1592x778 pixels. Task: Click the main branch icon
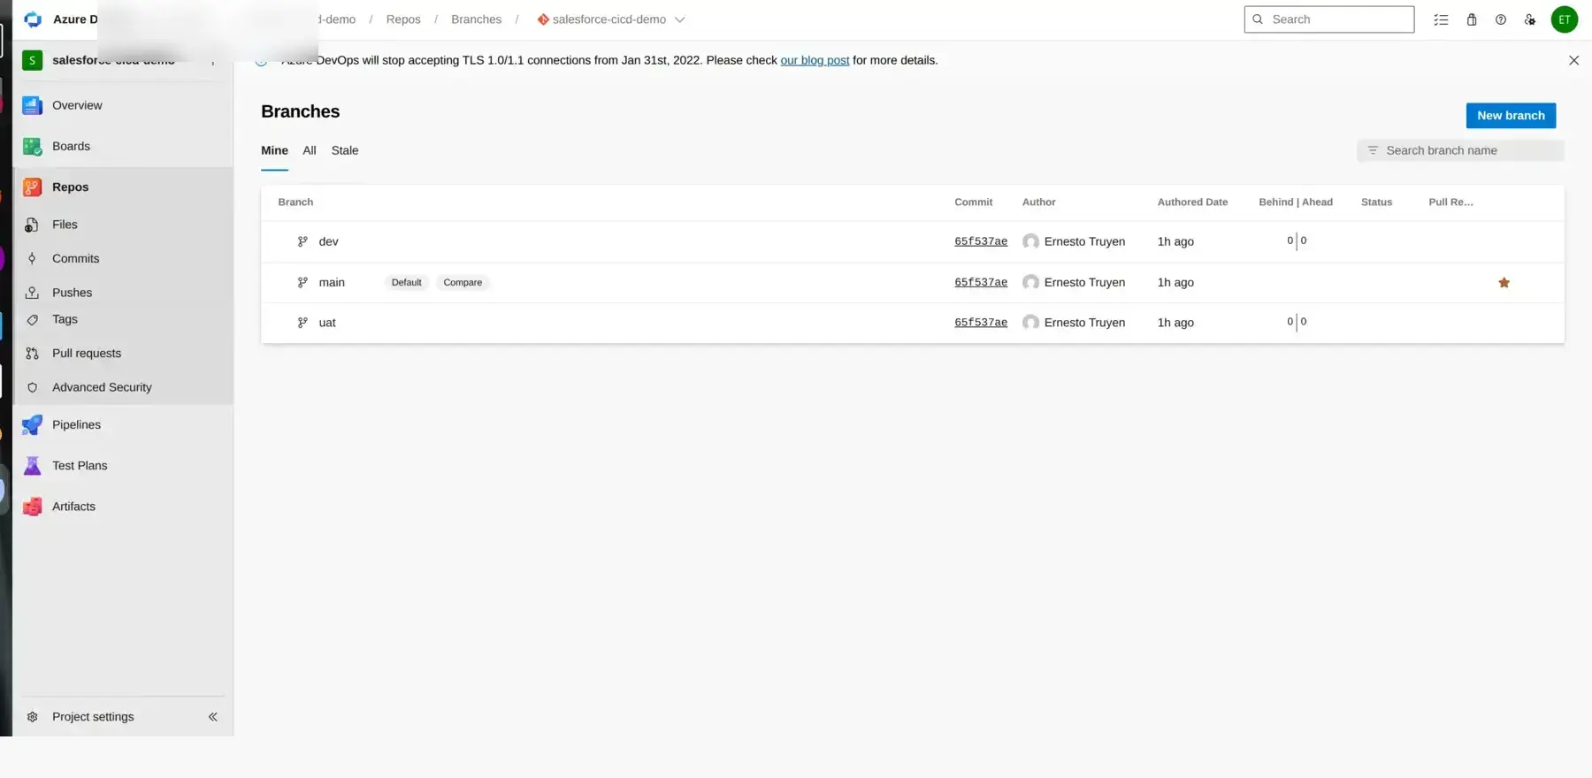click(x=302, y=282)
